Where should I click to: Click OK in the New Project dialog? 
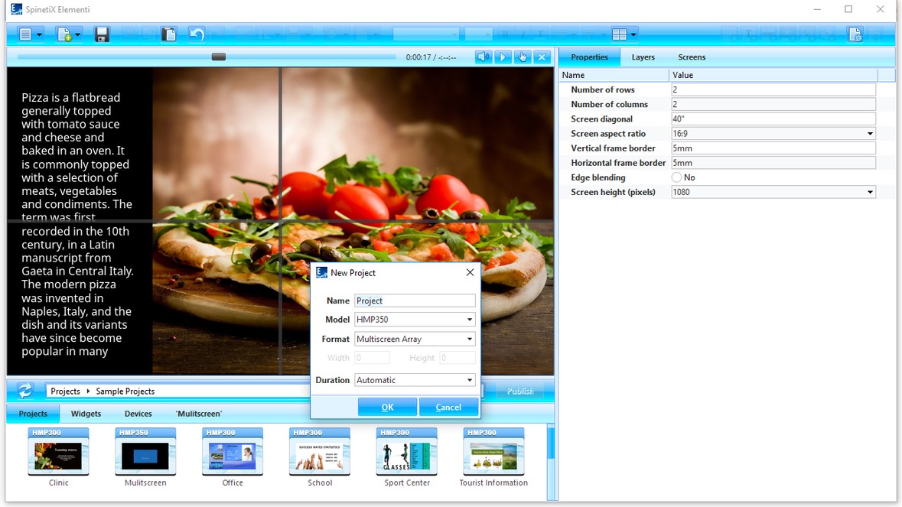387,408
